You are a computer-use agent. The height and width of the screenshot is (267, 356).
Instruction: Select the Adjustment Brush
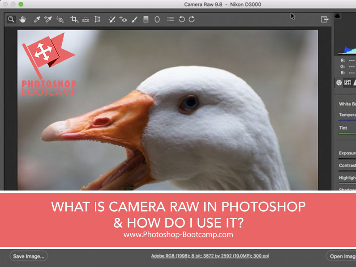point(134,20)
